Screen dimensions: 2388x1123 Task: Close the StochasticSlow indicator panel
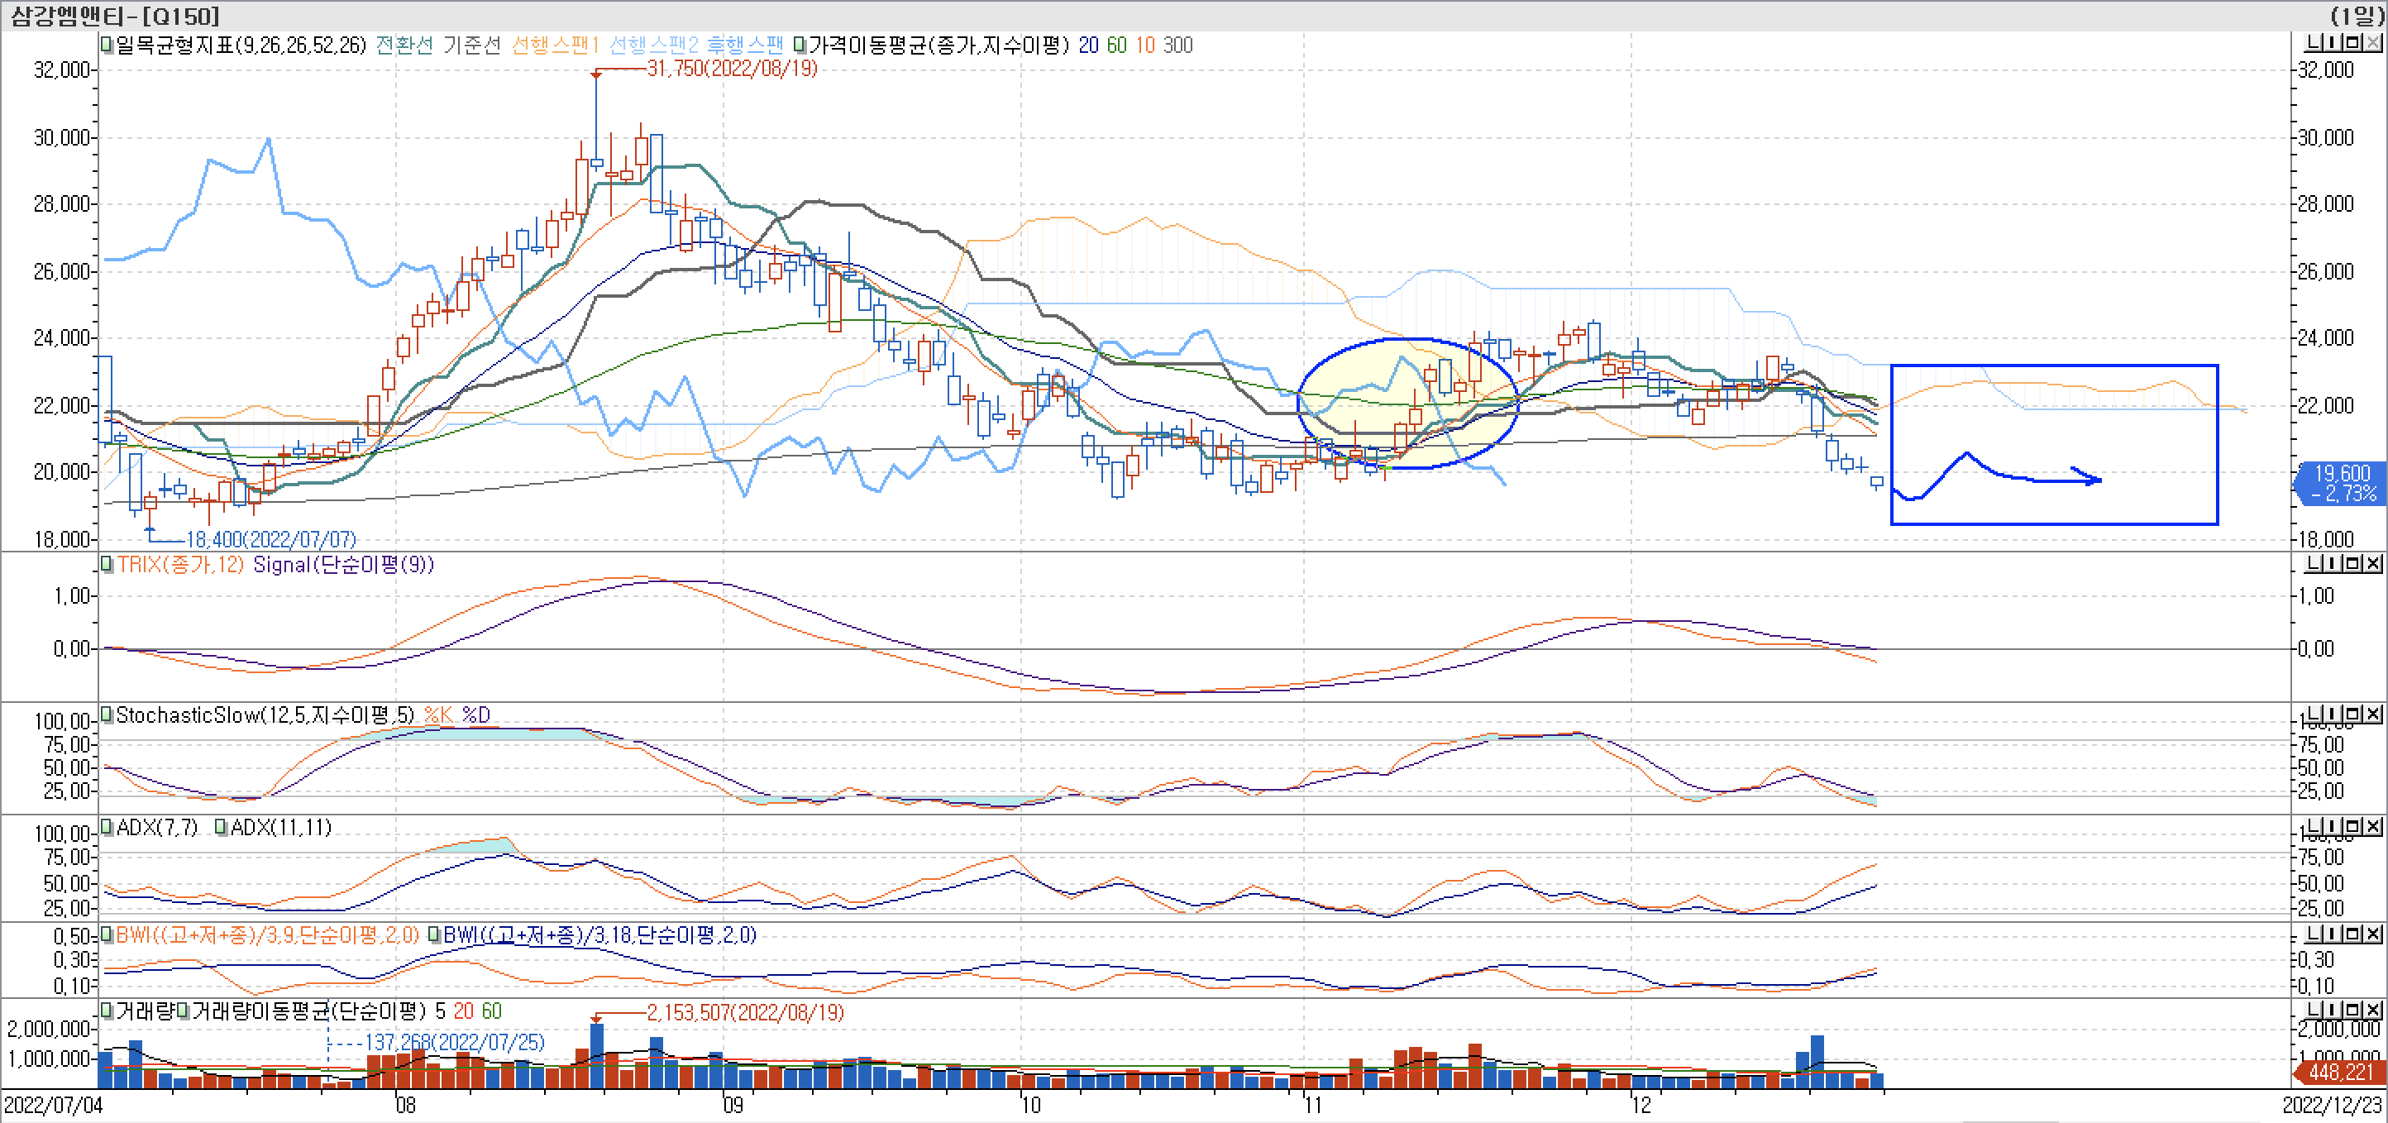[x=2373, y=713]
